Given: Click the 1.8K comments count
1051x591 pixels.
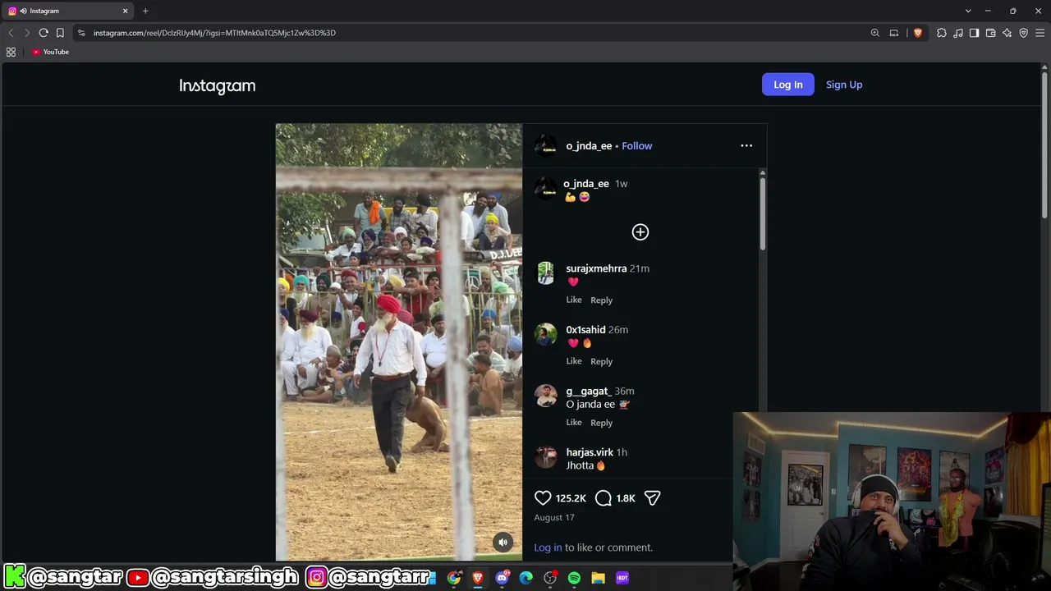Looking at the screenshot, I should (626, 498).
